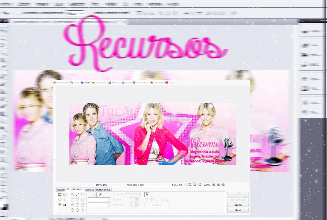Switch to the Visor tab
327x220 pixels.
(x=75, y=82)
